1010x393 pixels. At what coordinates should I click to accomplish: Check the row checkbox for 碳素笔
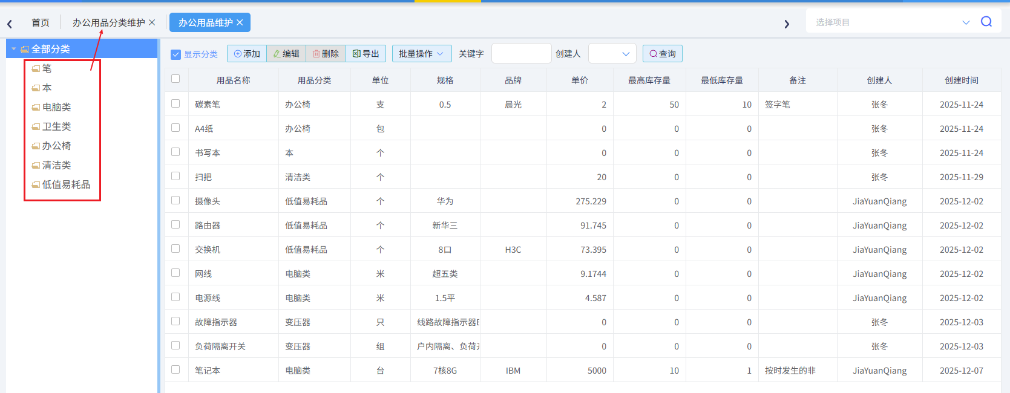coord(175,103)
